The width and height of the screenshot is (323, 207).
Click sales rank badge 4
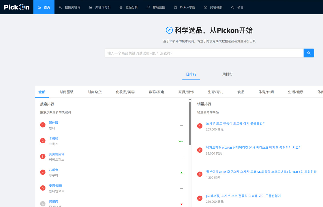(200, 198)
